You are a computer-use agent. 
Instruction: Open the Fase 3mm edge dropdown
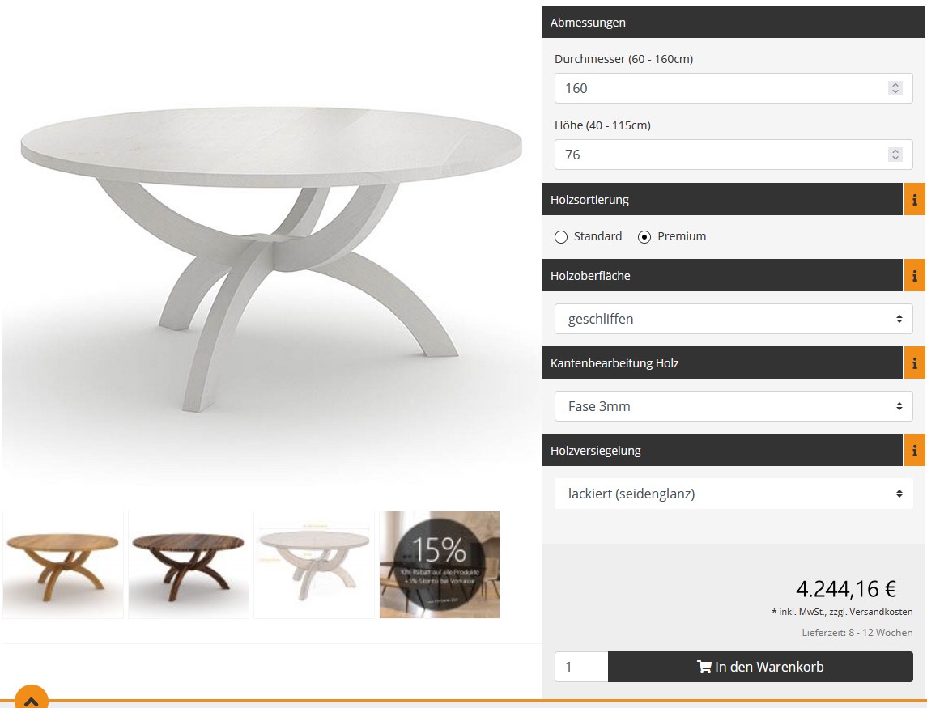coord(733,406)
